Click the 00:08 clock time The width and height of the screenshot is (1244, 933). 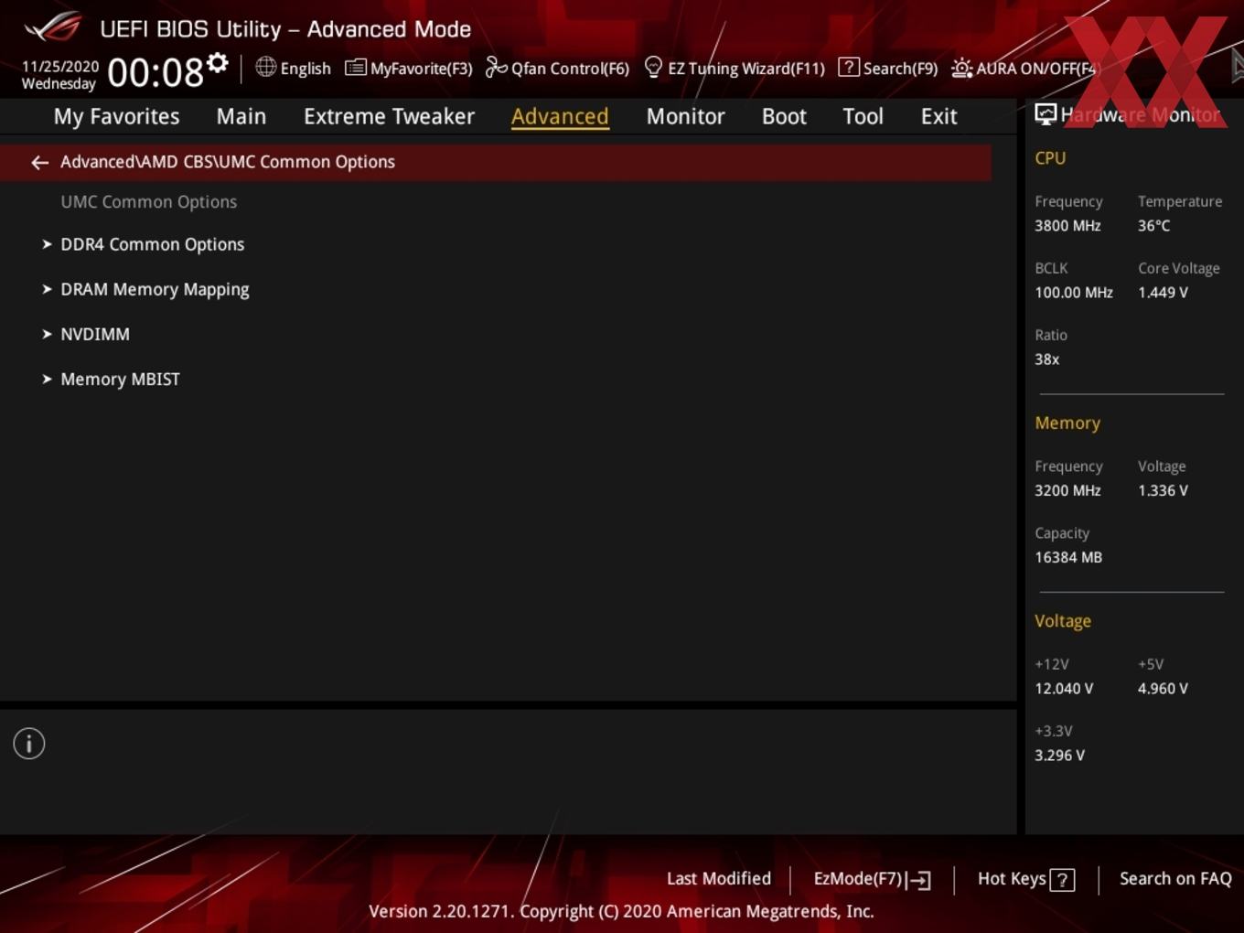click(155, 72)
